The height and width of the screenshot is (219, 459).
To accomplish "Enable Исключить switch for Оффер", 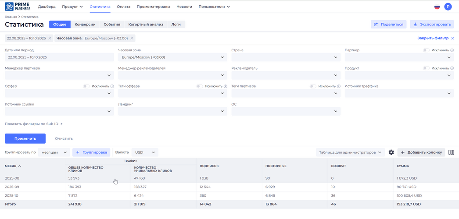I will [86, 86].
